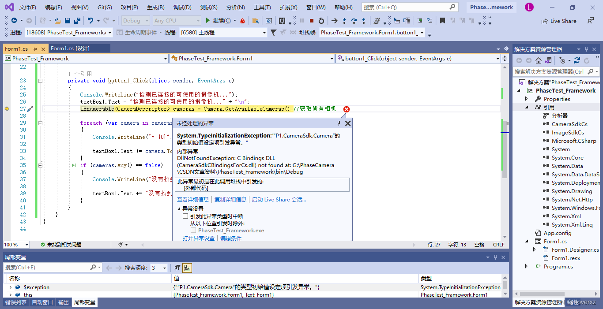Restart debugging with the circular arrow
The height and width of the screenshot is (309, 603).
click(x=321, y=21)
